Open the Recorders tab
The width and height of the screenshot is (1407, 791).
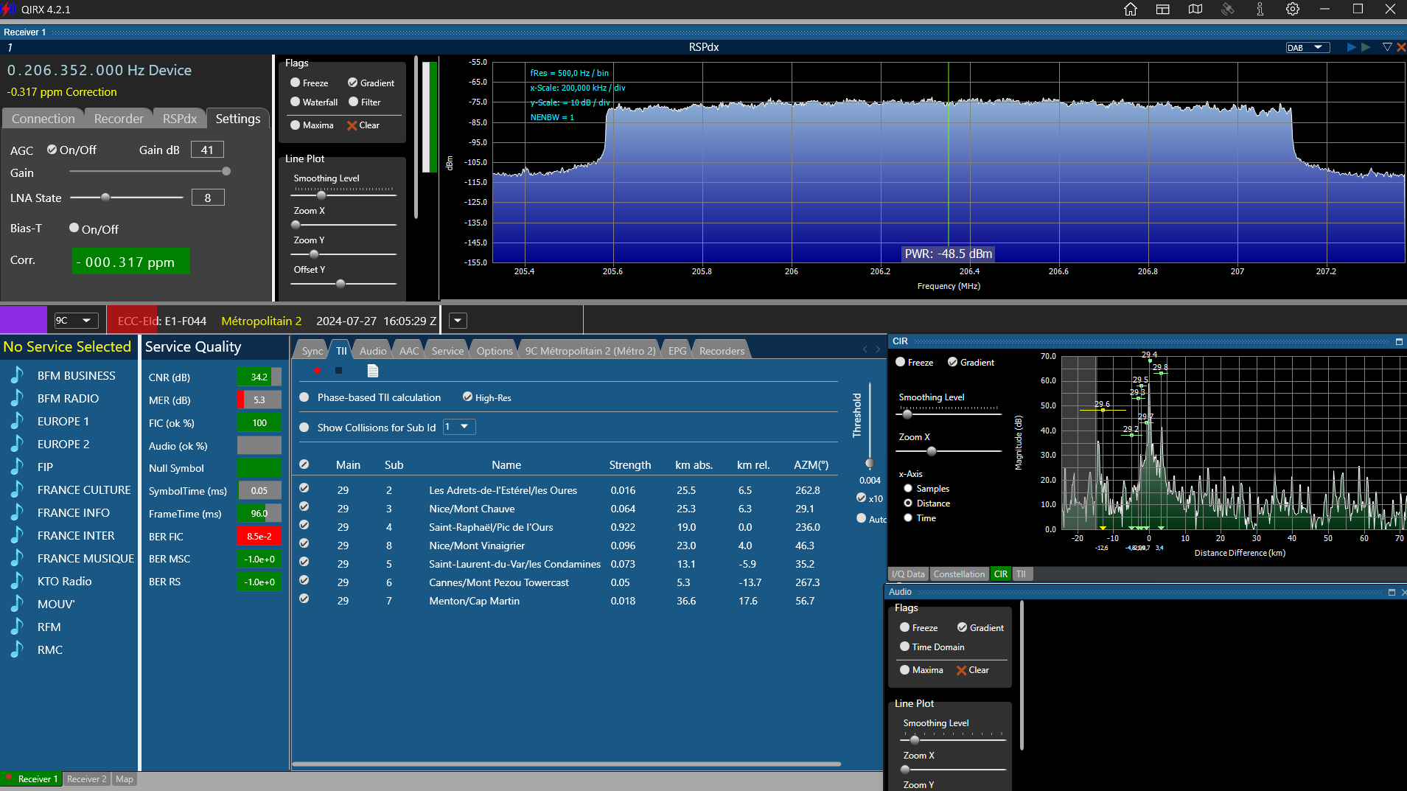pos(722,351)
